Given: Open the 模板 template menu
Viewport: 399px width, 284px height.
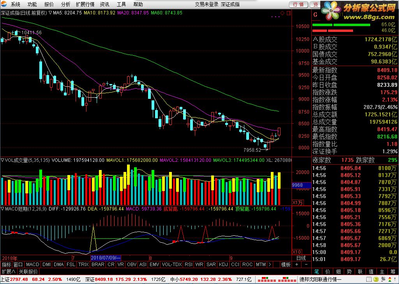Looking at the screenshot, I should click(x=286, y=265).
